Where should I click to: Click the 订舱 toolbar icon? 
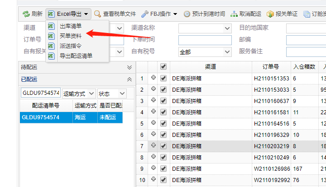pyautogui.click(x=307, y=14)
